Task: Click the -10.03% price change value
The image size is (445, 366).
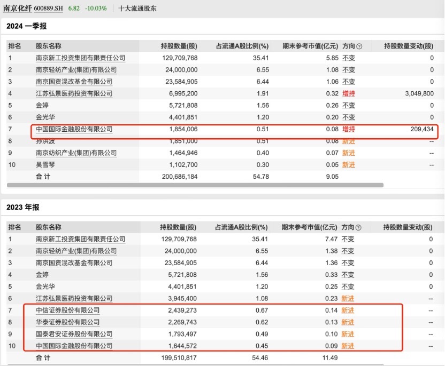Action: coord(96,8)
